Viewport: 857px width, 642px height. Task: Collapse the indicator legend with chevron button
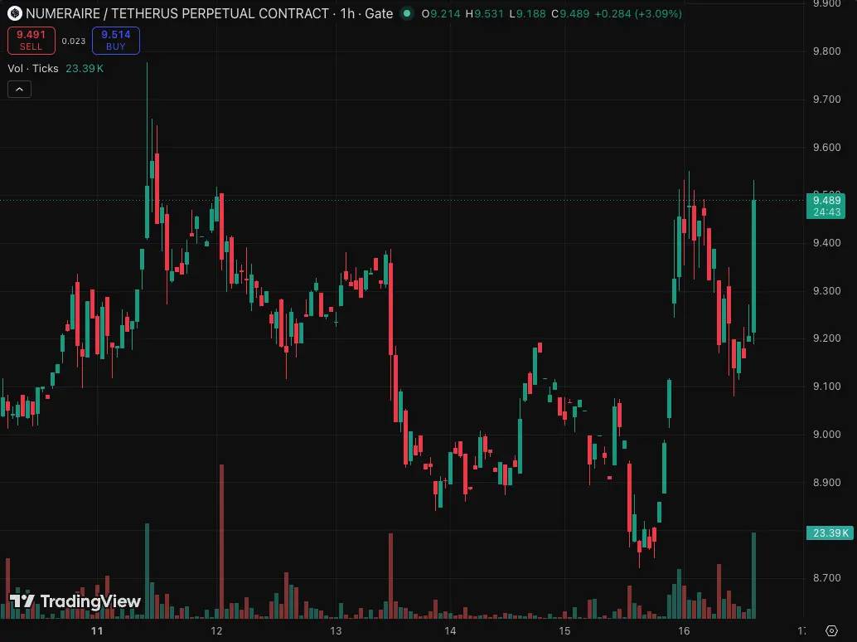point(20,89)
